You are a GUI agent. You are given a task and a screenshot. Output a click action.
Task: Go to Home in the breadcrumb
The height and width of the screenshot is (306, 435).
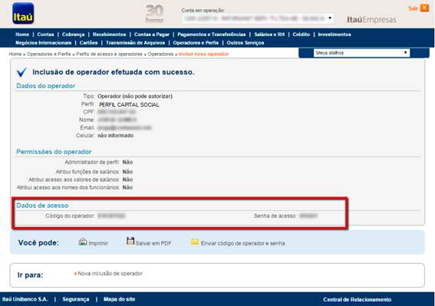point(15,54)
